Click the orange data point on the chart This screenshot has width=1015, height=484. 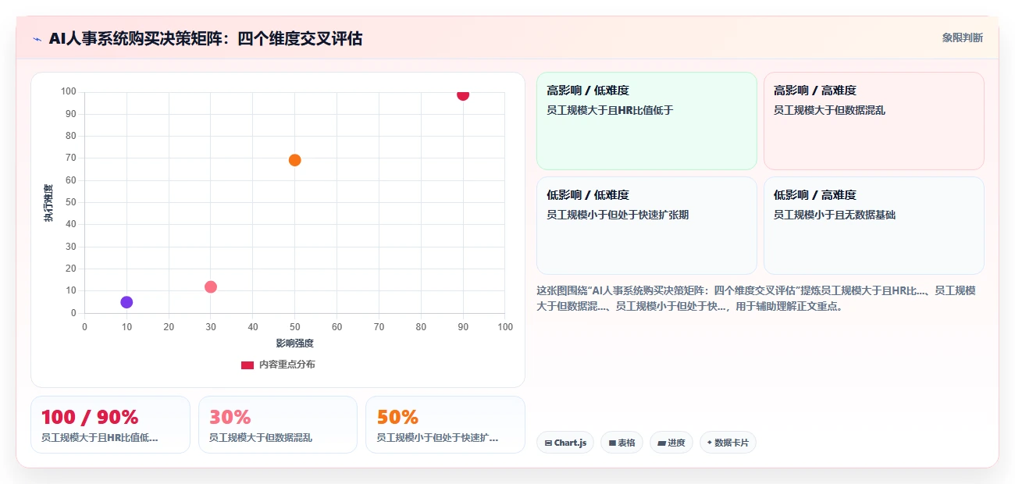[294, 160]
